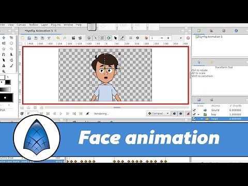Image resolution: width=248 pixels, height=186 pixels.
Task: Jump to previous keyframe
Action: [48, 114]
